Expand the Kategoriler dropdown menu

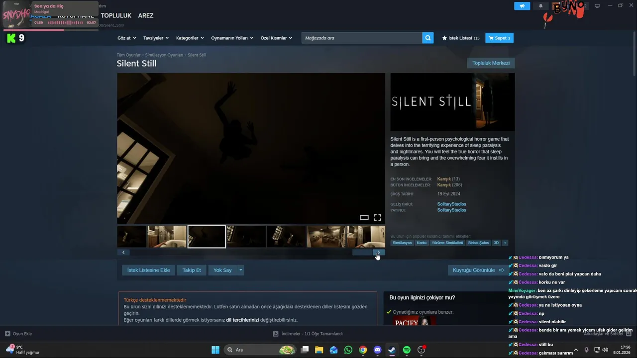tap(190, 38)
